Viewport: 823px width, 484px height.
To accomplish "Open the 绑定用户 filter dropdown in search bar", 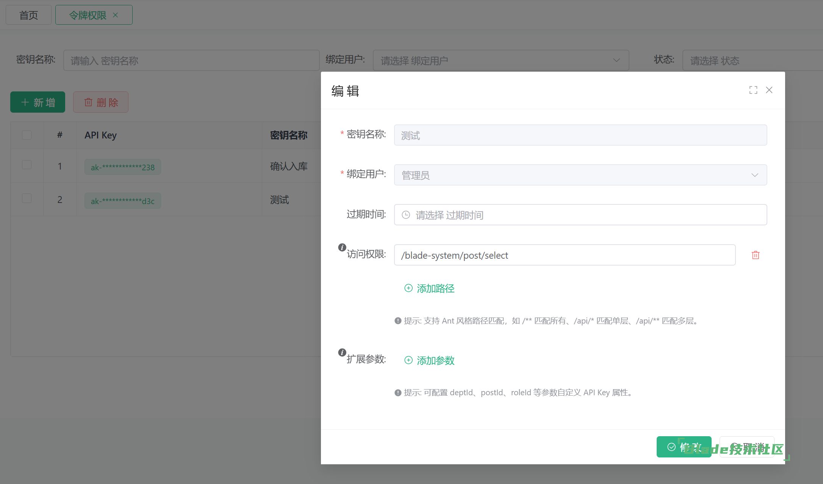I will [501, 60].
